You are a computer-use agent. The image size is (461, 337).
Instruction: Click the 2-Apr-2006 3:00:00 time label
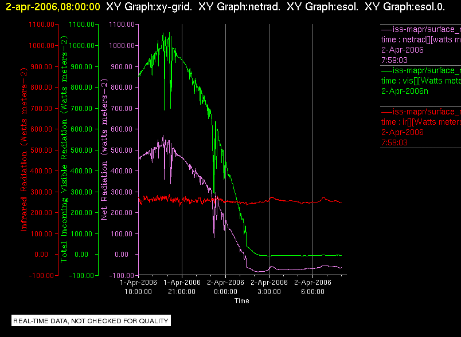tap(269, 287)
